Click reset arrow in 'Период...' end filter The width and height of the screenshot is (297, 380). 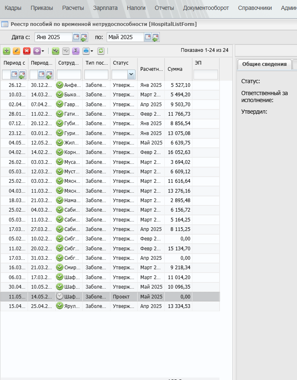[x=49, y=75]
